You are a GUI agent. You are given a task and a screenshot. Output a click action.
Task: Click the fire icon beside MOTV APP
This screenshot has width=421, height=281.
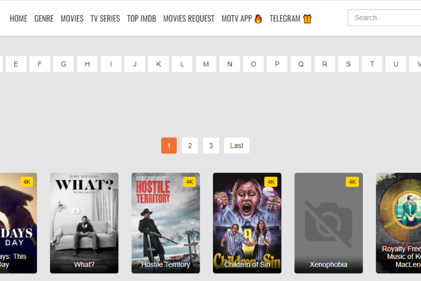pos(258,19)
